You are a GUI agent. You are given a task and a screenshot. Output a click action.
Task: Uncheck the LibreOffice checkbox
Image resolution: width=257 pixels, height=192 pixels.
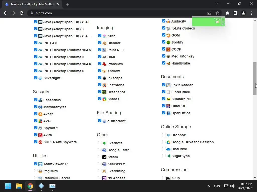click(164, 91)
